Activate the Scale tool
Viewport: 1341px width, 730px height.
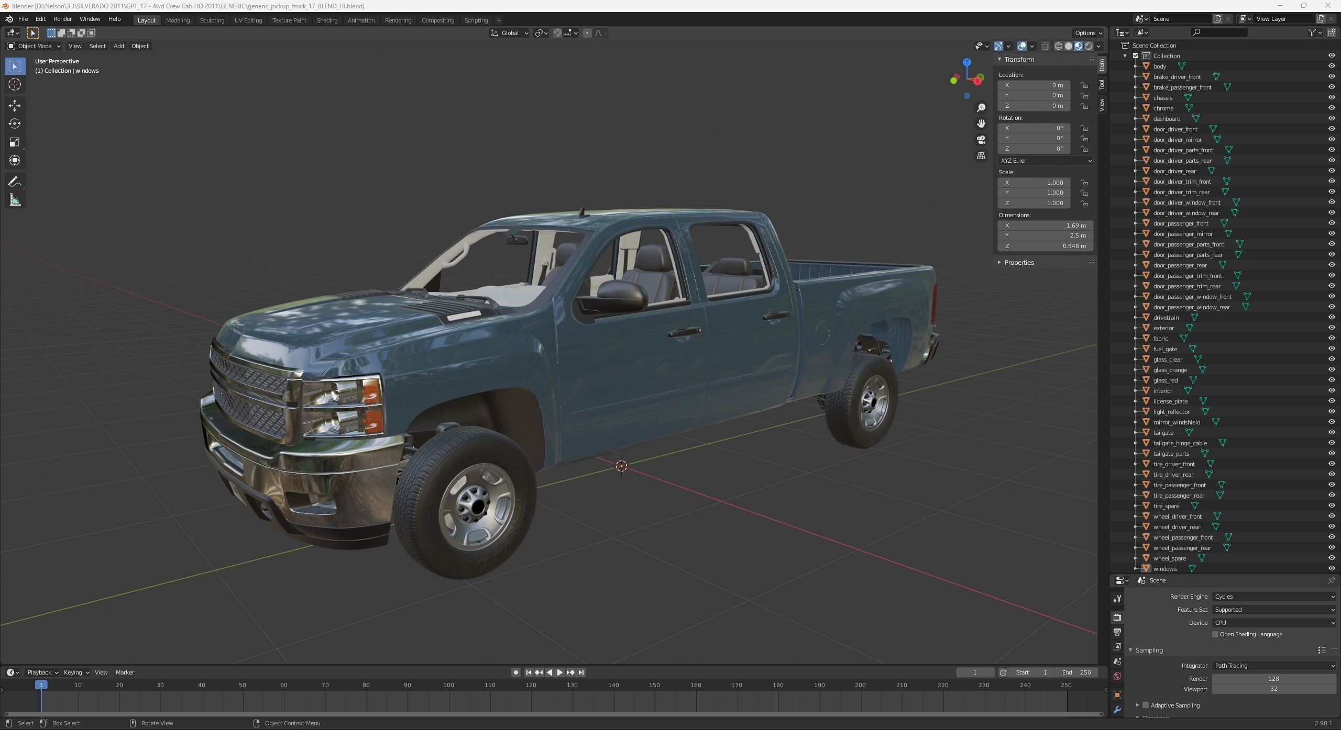tap(15, 142)
